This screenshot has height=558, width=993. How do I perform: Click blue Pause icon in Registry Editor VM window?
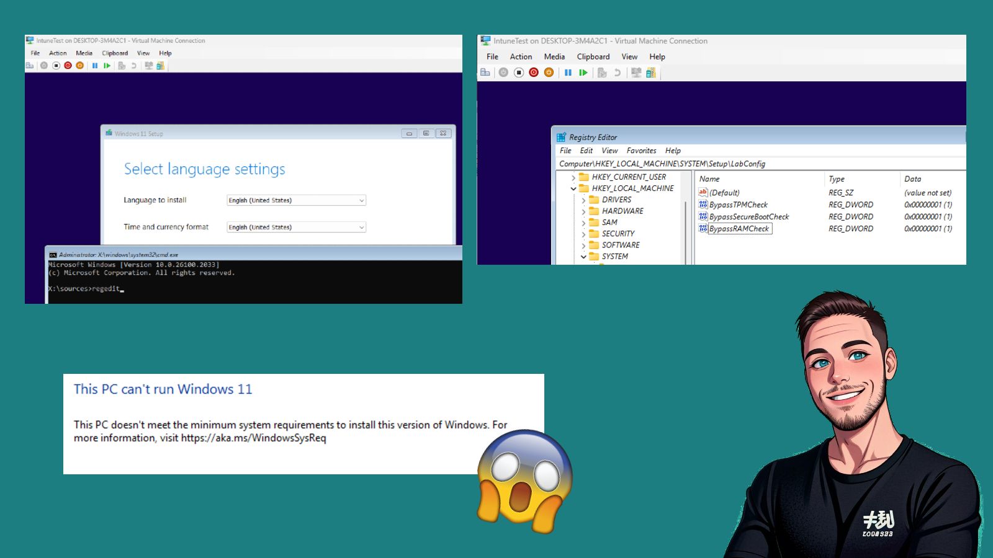(x=568, y=73)
